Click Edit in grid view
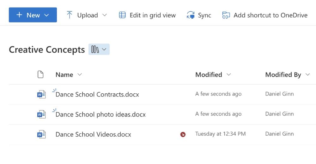 [x=147, y=15]
